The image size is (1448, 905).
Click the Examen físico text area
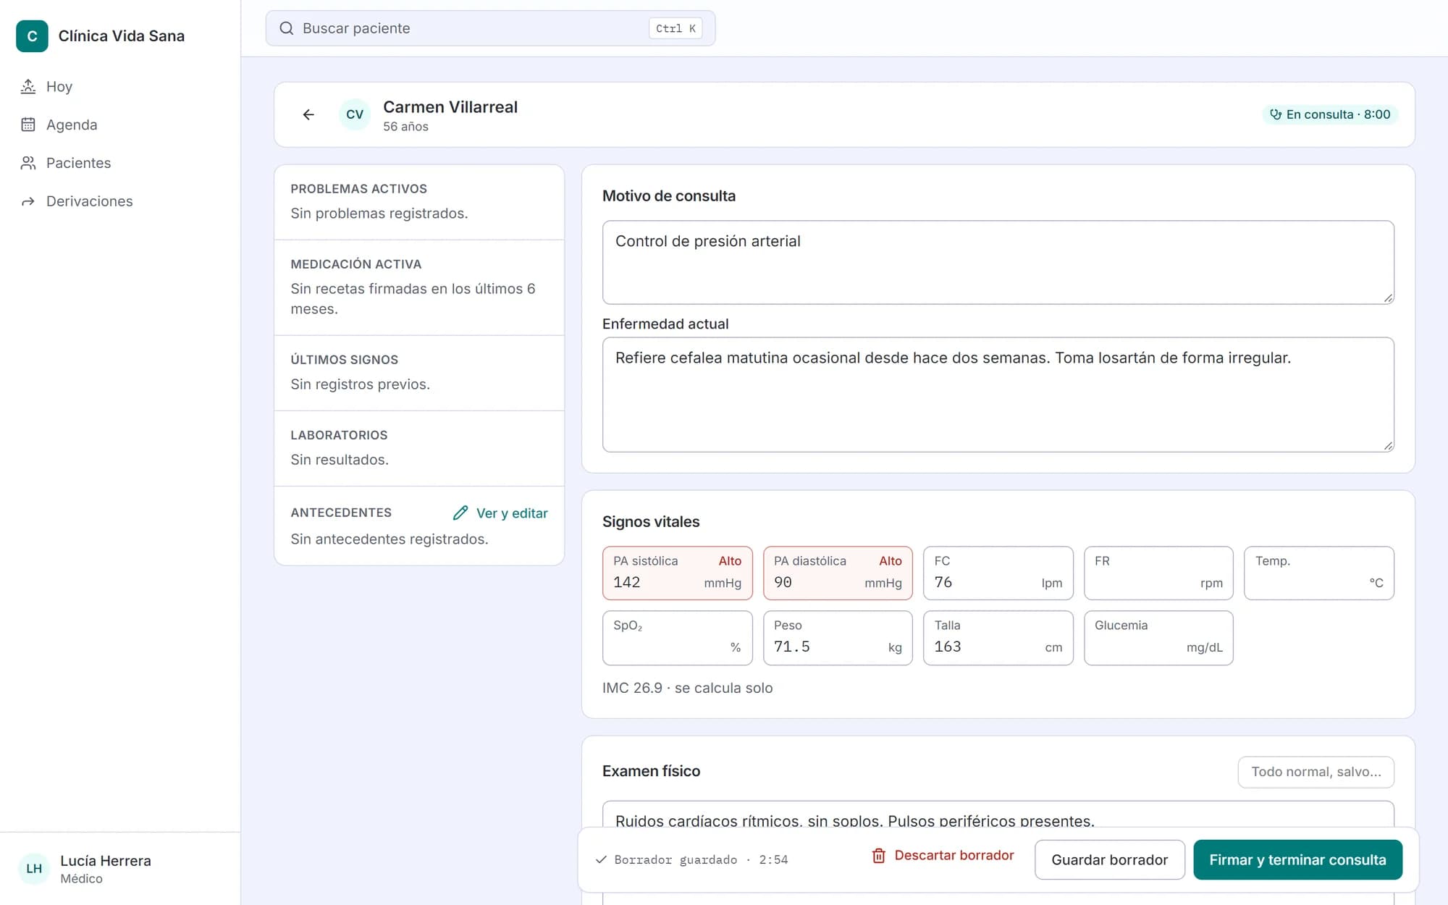998,815
